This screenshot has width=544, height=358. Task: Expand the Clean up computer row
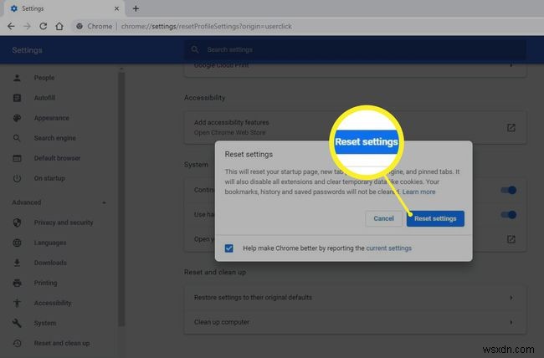click(355, 322)
